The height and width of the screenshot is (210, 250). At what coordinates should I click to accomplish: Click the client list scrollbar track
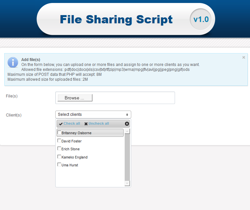[127, 157]
